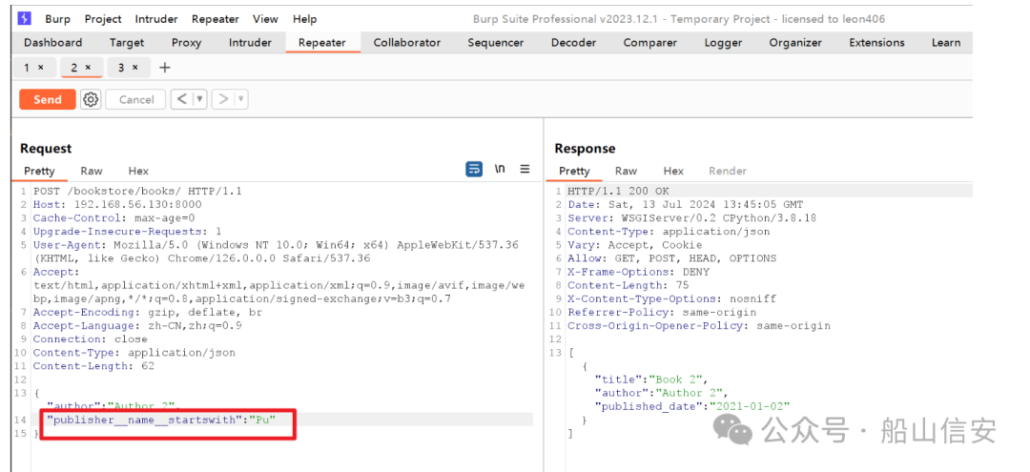Image resolution: width=1030 pixels, height=472 pixels.
Task: Expand the forward history dropdown arrow
Action: 241,100
